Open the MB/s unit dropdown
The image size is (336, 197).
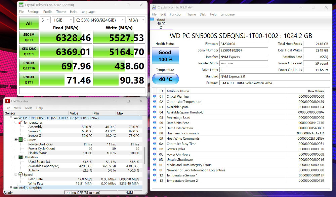[136, 20]
